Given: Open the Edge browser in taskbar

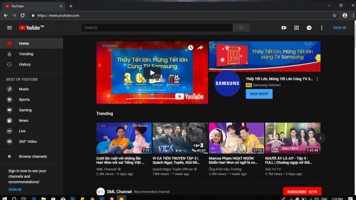Looking at the screenshot, I should point(34,198).
